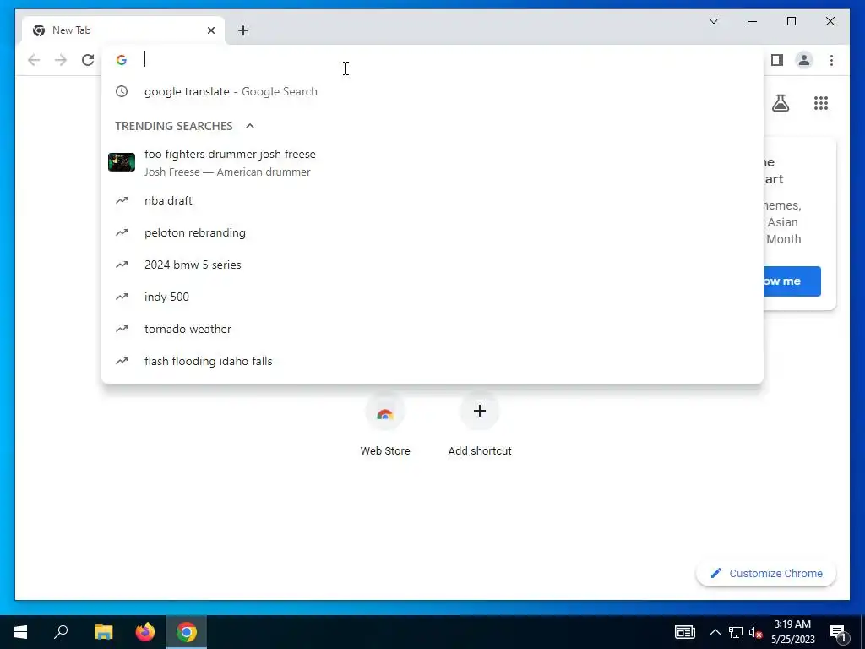Click the browser back arrow
The width and height of the screenshot is (865, 649).
tap(34, 60)
